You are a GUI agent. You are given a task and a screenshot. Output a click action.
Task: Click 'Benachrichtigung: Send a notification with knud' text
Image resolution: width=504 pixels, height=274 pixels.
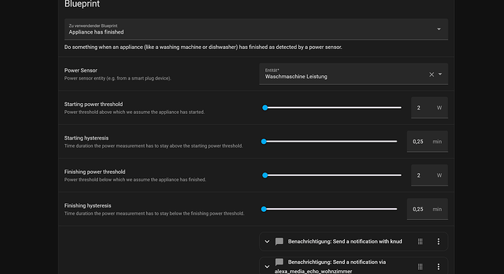point(345,242)
